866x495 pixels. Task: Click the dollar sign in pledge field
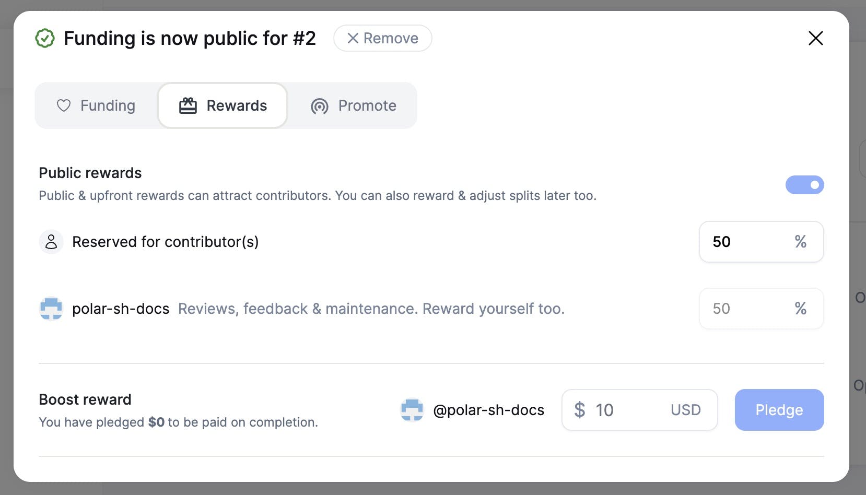pyautogui.click(x=579, y=410)
